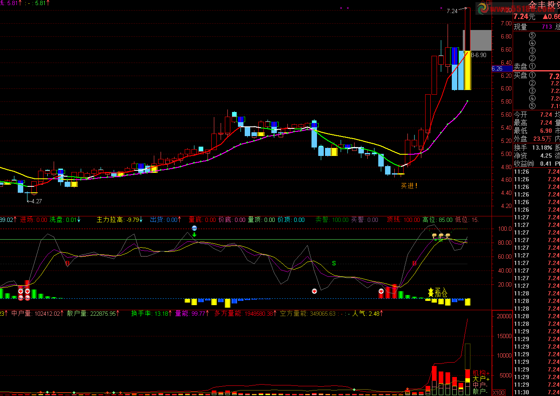The width and height of the screenshot is (560, 396).
Task: Click the 7.24元 current price
Action: 524,17
